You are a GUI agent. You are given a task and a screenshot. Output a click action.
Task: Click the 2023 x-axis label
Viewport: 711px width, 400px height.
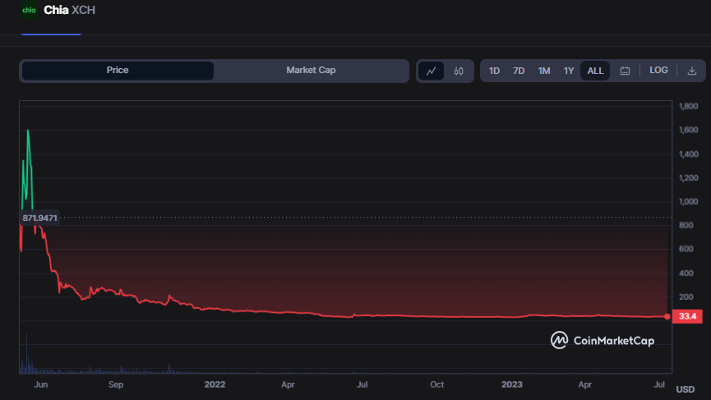point(512,384)
